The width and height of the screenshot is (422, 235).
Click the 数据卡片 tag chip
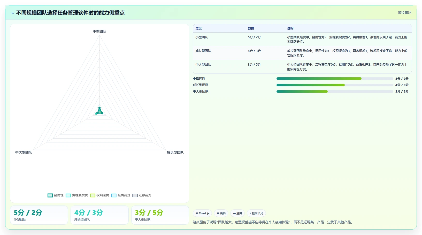[256, 213]
